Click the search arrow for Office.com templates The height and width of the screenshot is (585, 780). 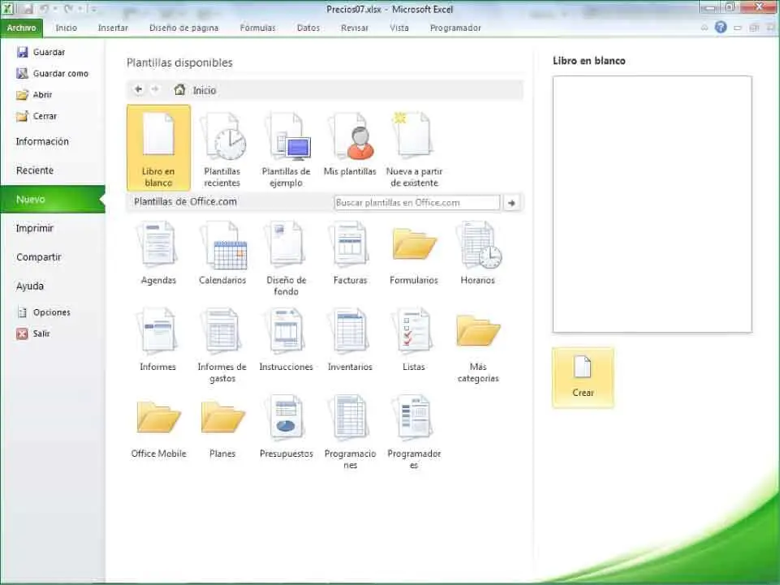point(511,203)
